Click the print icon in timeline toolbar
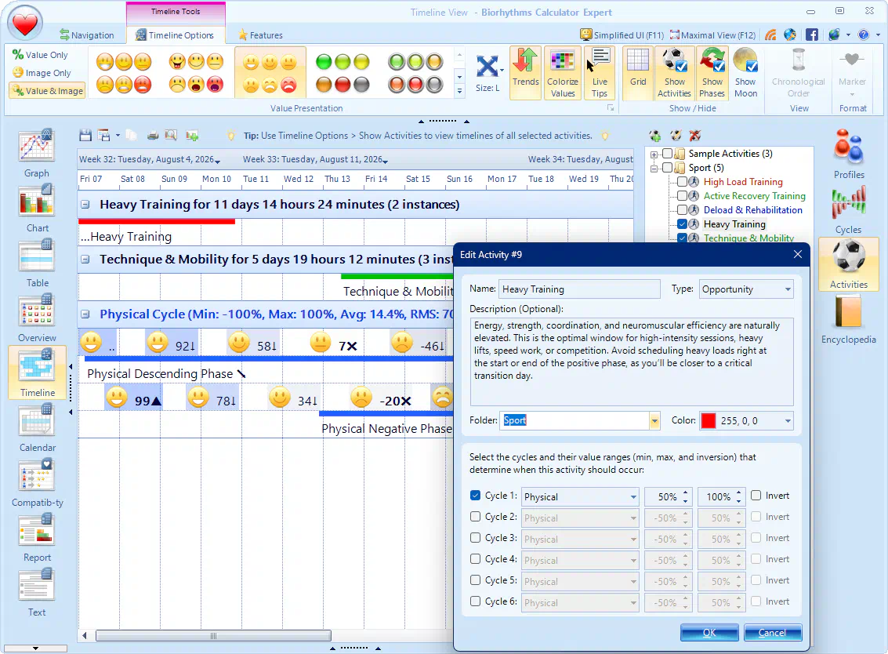 152,136
